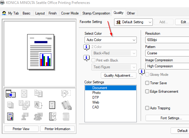Click the grayed padlock copy security icon

pos(66,105)
